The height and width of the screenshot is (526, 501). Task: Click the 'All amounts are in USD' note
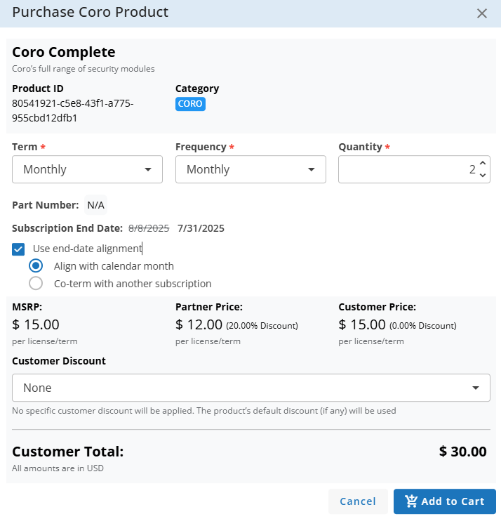(x=58, y=468)
